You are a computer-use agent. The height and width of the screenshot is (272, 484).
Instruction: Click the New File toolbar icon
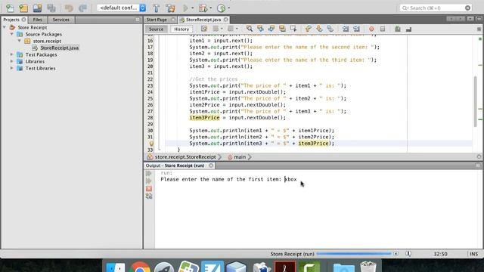(10, 8)
